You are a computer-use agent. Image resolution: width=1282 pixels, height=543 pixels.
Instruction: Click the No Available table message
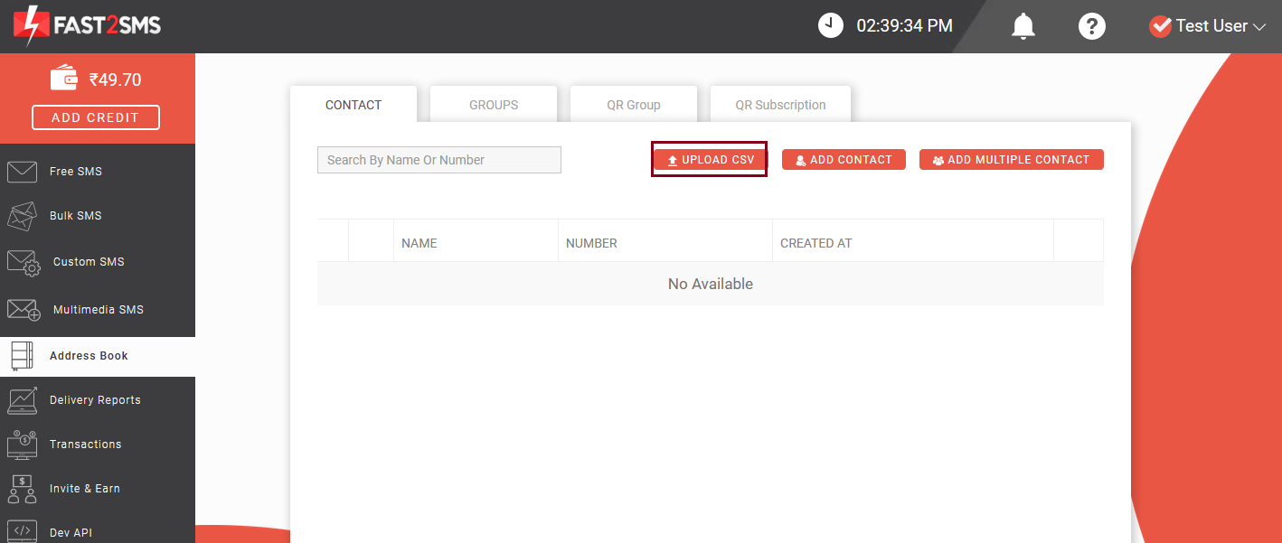[711, 284]
